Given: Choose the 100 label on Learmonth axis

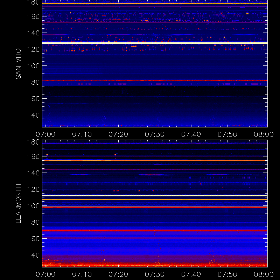Looking at the screenshot, I should [33, 206].
